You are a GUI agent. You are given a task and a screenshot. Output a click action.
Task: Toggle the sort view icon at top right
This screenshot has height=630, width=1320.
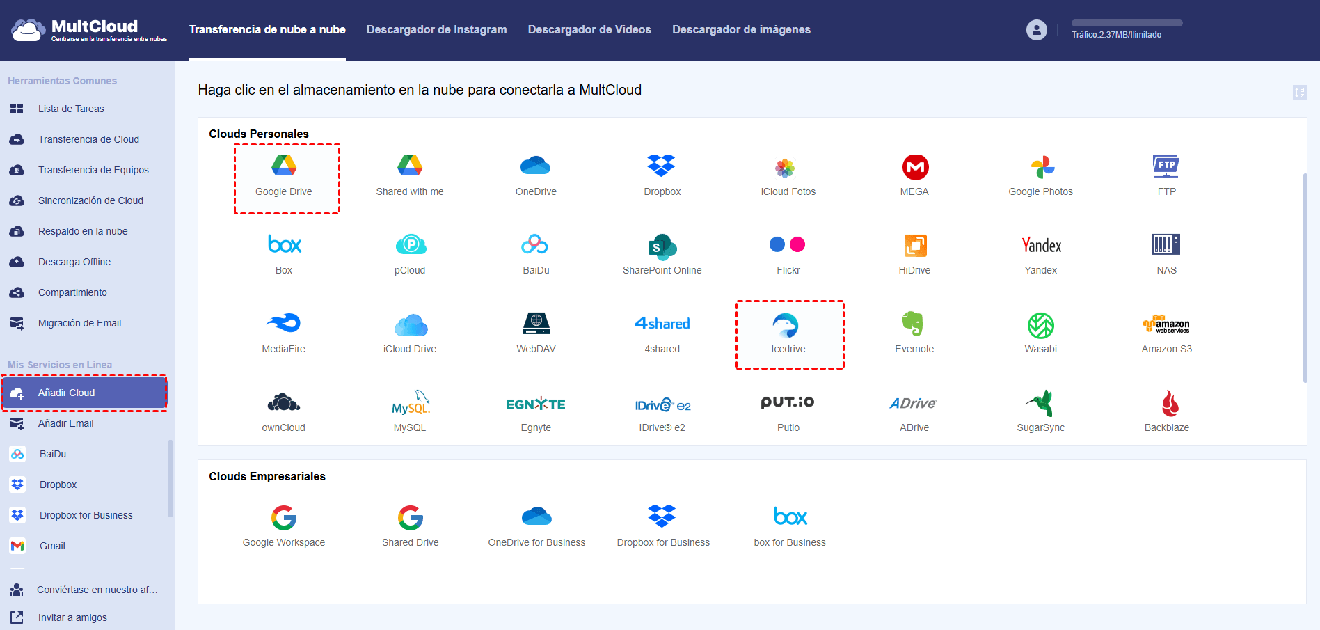pyautogui.click(x=1299, y=92)
